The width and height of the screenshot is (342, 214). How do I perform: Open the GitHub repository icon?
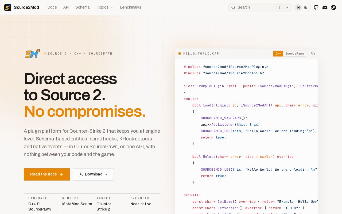coord(316,7)
